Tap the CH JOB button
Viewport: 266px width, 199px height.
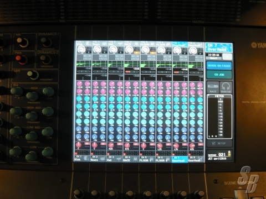219,75
